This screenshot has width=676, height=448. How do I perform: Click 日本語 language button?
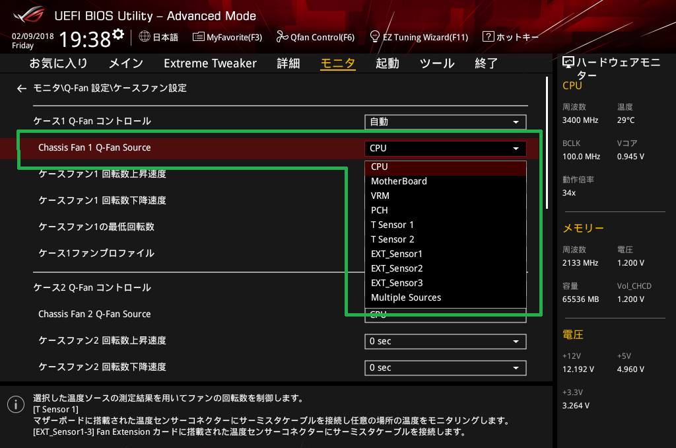coord(165,37)
